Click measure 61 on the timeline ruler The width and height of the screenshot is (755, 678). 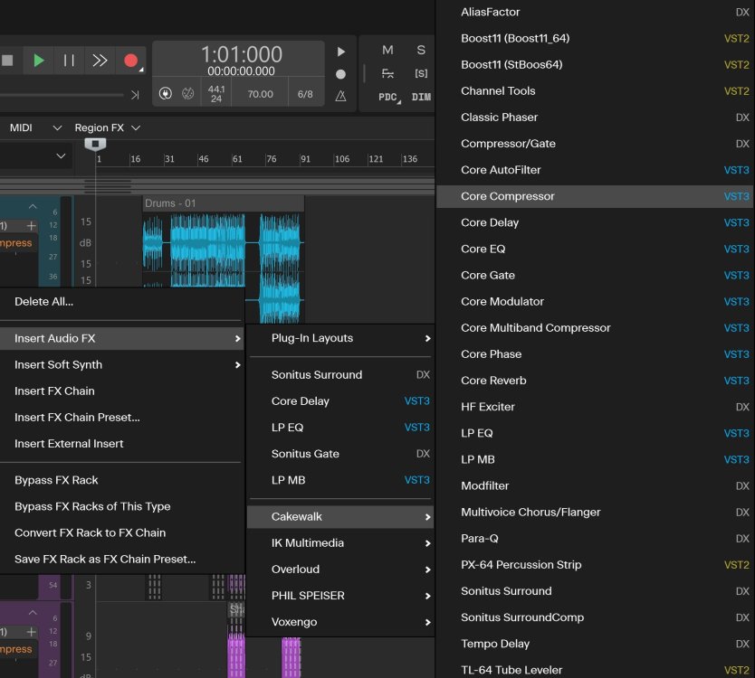(237, 159)
